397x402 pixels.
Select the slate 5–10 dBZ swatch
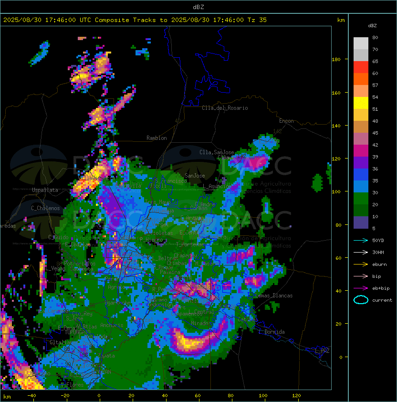(361, 222)
